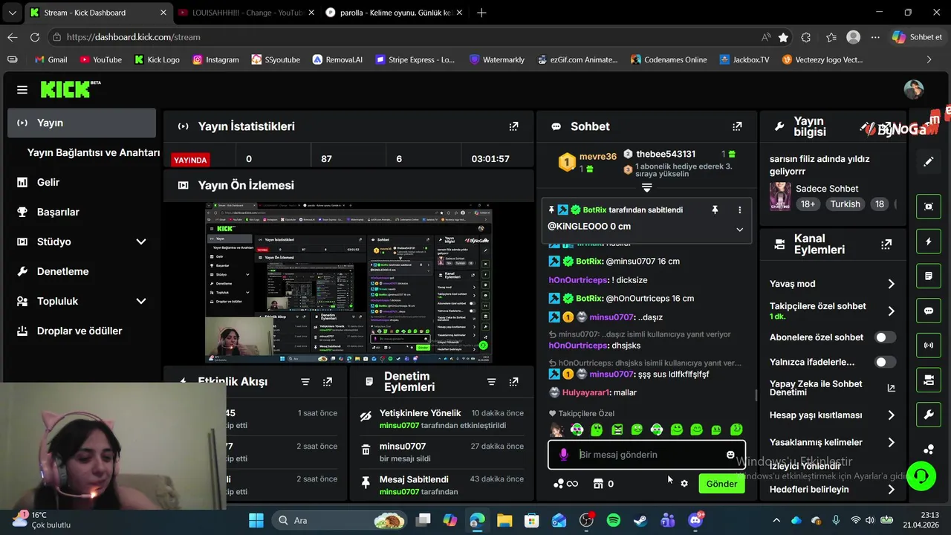Viewport: 951px width, 535px height.
Task: Open filter for Etkinlik Akışı
Action: (x=305, y=382)
